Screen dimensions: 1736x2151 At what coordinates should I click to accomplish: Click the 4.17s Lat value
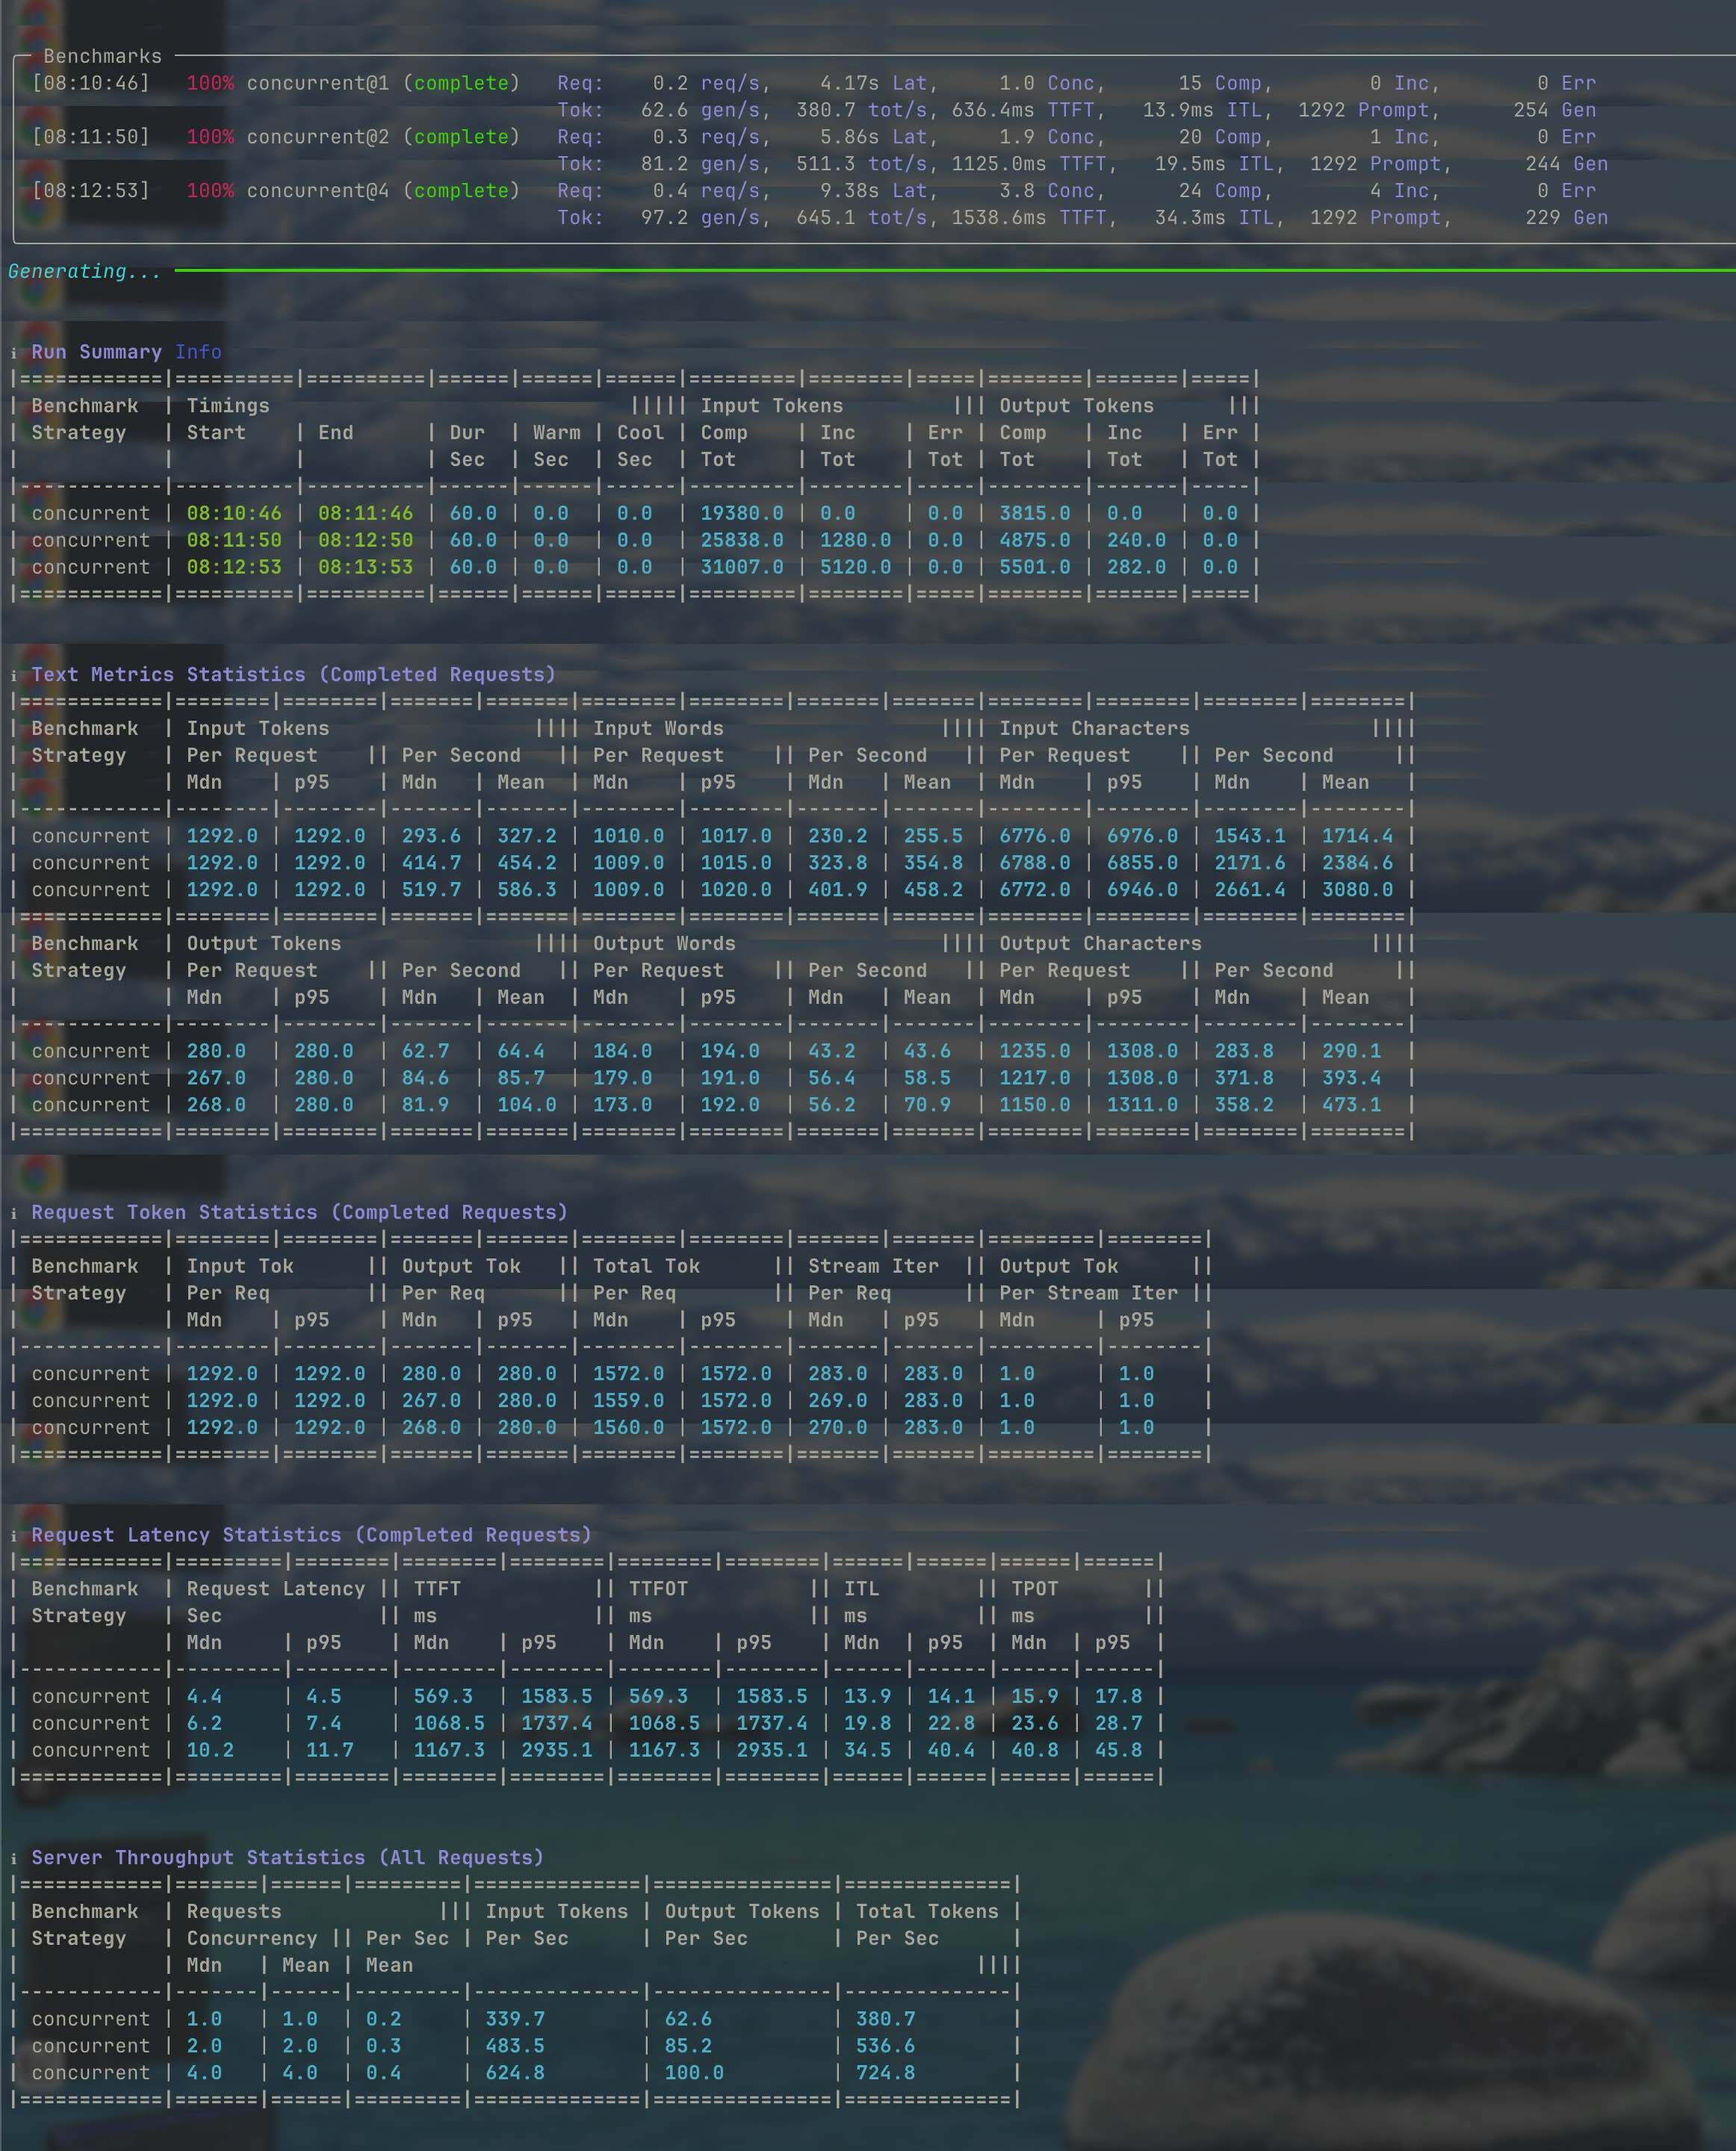pyautogui.click(x=879, y=83)
